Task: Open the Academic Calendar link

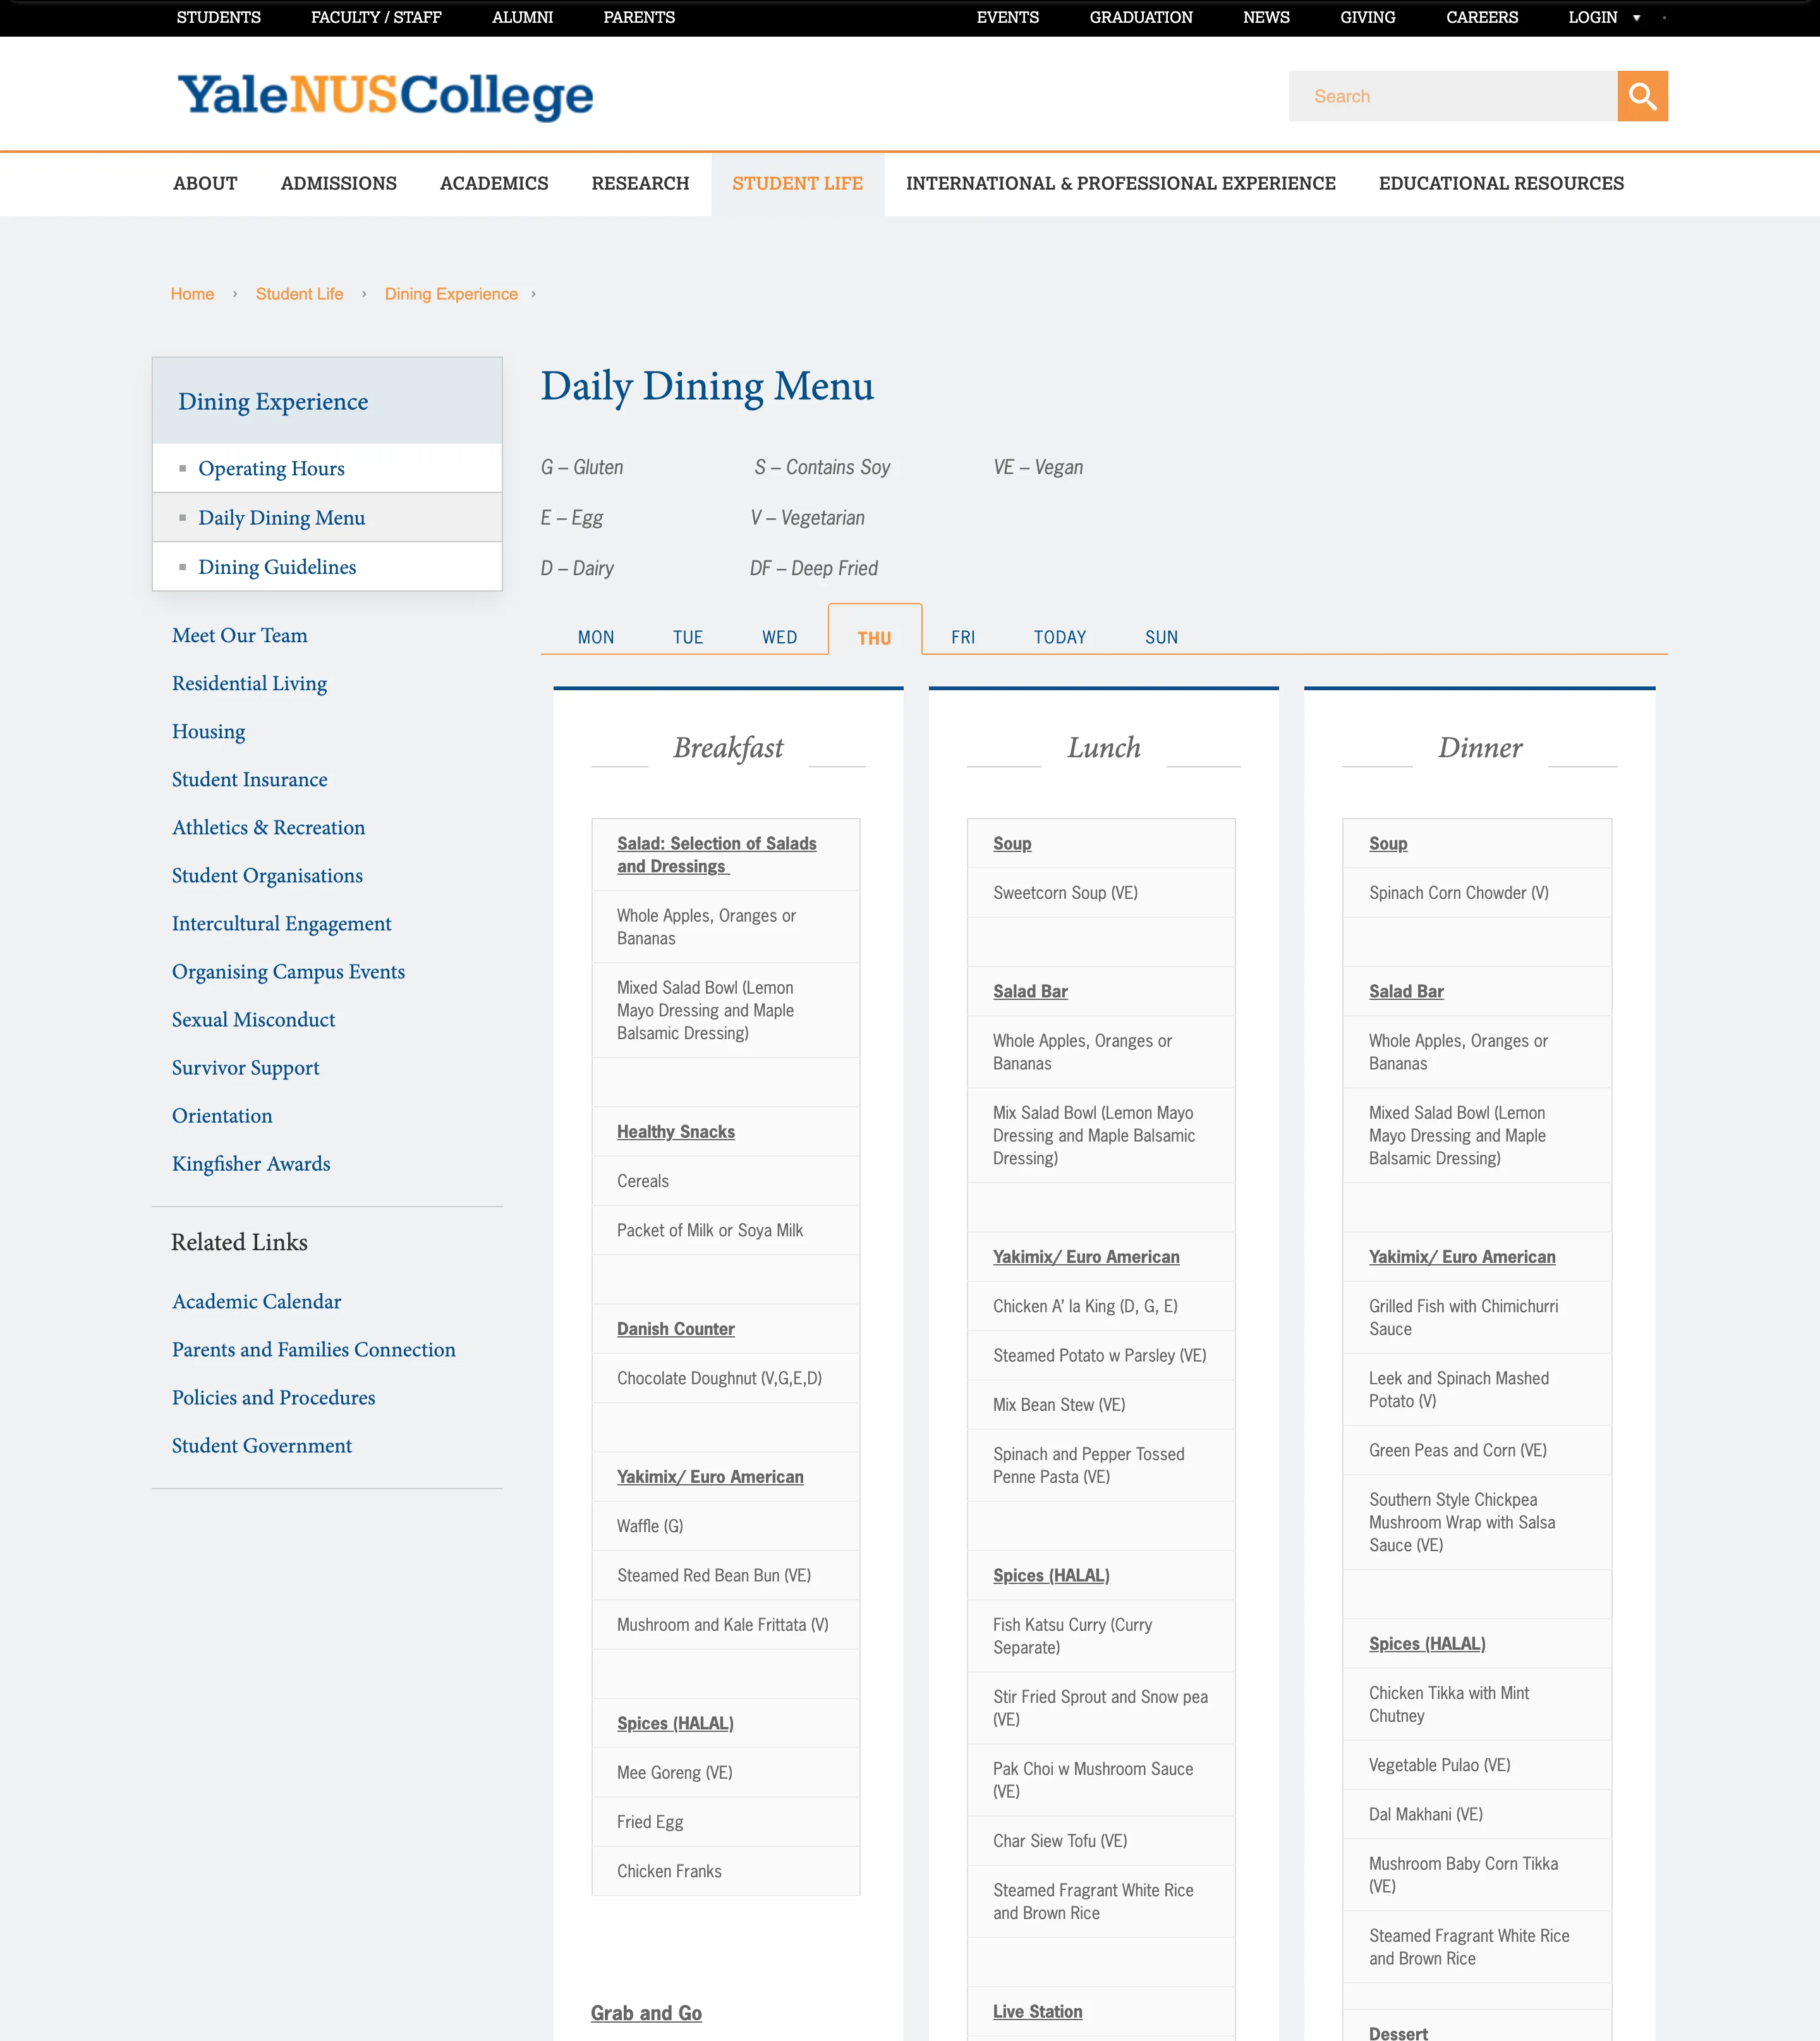Action: [x=256, y=1301]
